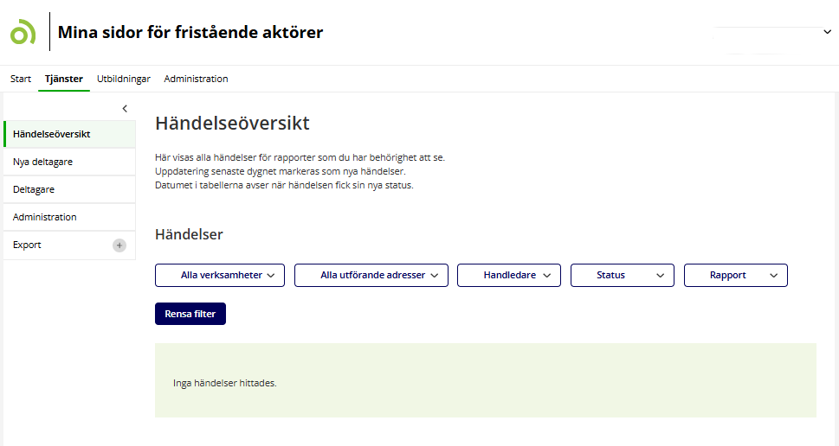Select Händelseöversikt in the sidebar
The image size is (839, 446).
coord(52,134)
